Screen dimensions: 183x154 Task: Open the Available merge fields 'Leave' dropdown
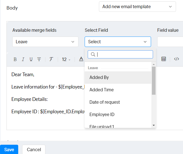[x=45, y=42]
